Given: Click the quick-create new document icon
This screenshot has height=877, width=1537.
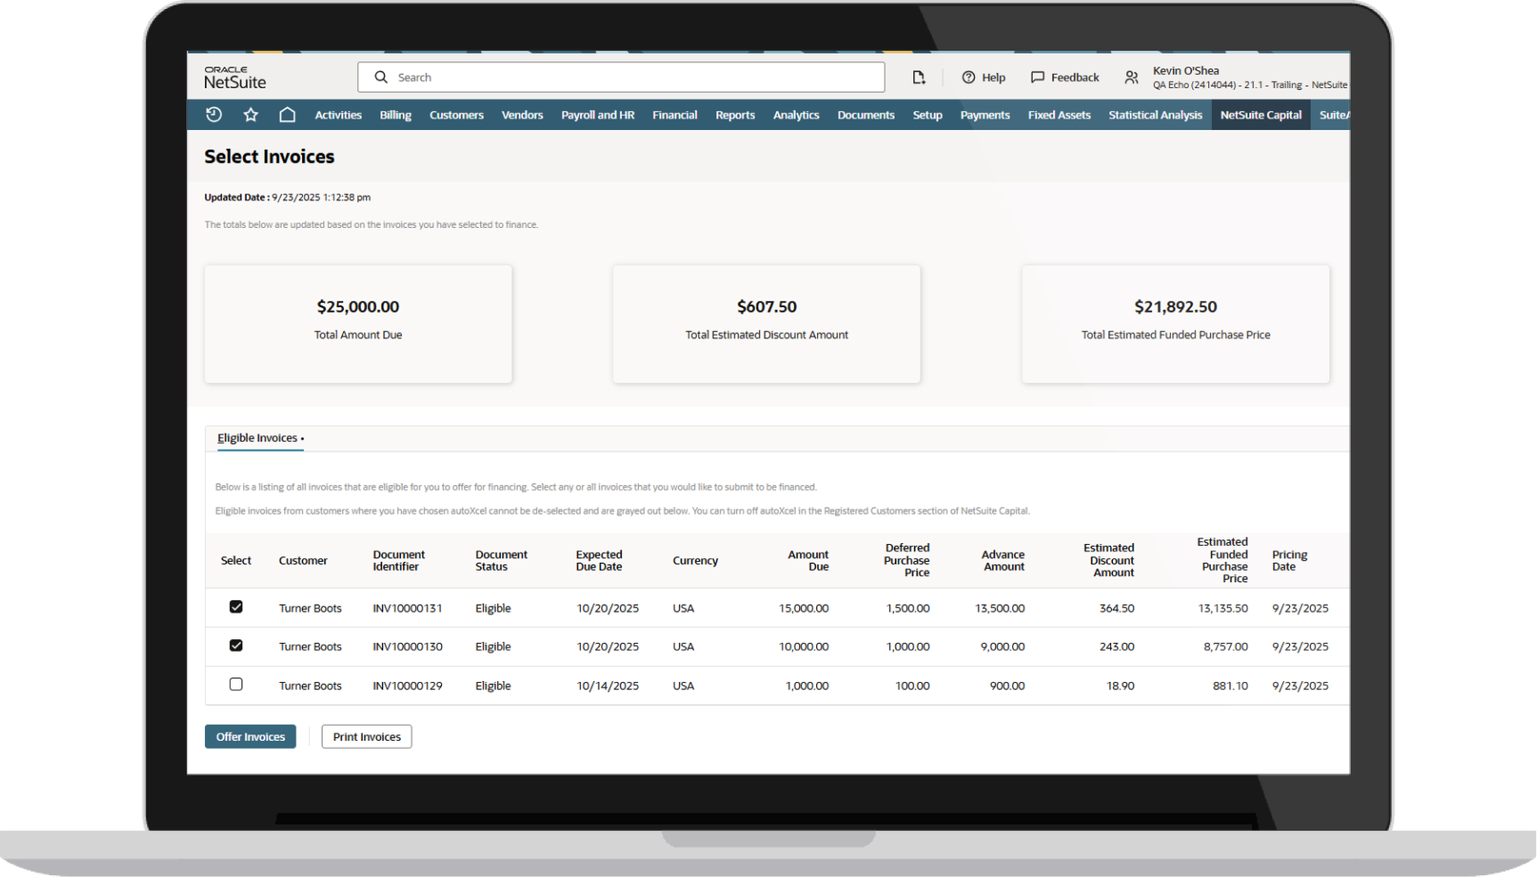Looking at the screenshot, I should (x=919, y=77).
